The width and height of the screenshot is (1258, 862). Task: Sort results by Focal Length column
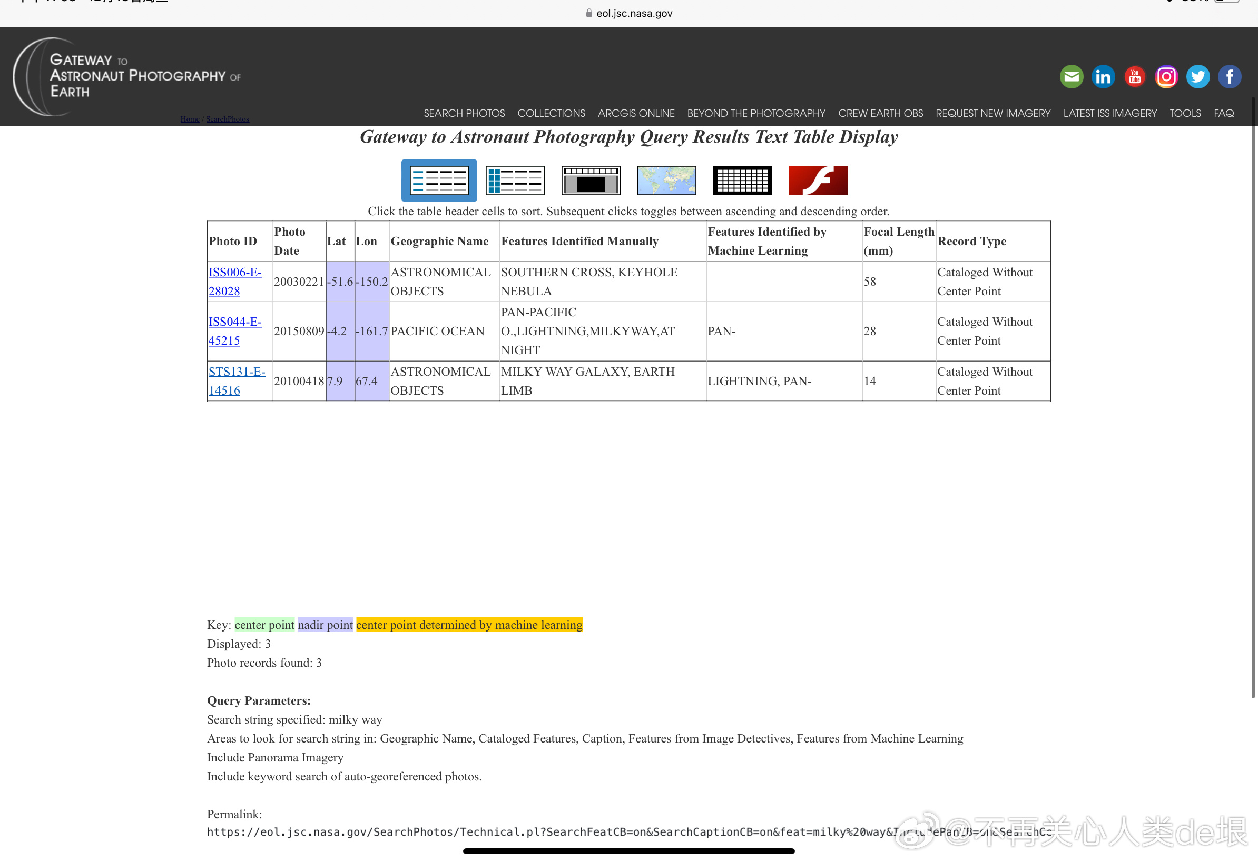[899, 241]
